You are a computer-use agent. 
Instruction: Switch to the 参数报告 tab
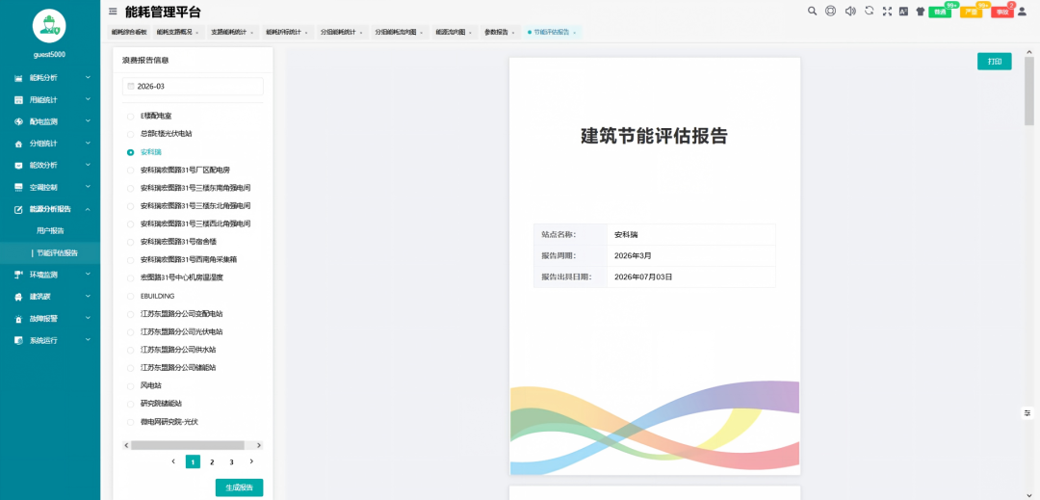500,33
